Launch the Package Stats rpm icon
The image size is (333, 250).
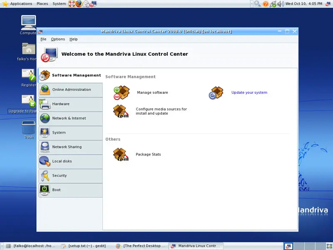tap(121, 155)
